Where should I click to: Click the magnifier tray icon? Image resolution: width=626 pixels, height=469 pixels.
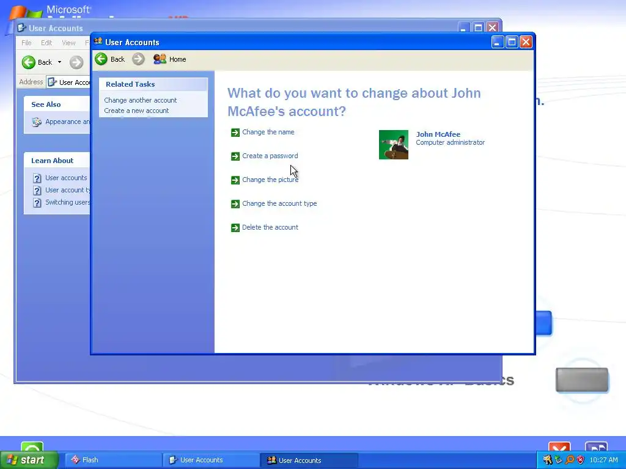pyautogui.click(x=570, y=460)
